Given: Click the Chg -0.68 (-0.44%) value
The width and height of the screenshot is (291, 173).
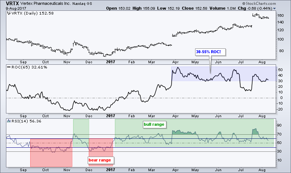Looking at the screenshot, I should 255,8.
